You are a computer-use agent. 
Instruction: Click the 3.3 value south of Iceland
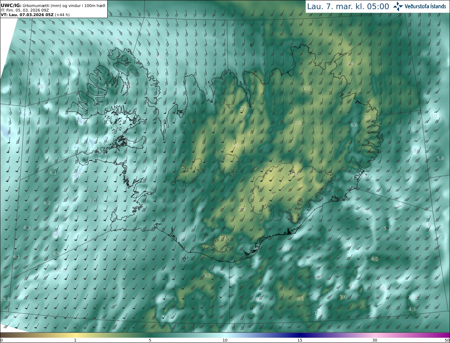coord(207,276)
